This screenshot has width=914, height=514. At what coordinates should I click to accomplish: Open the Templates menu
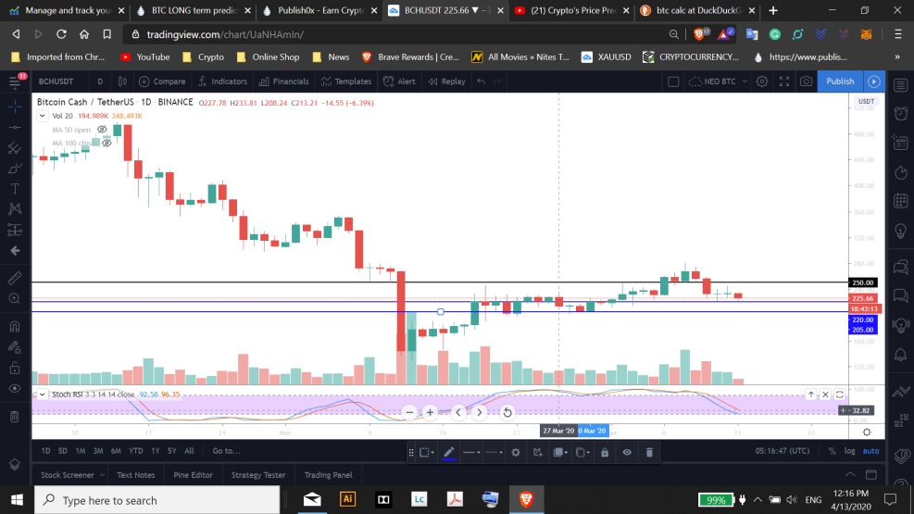(346, 81)
